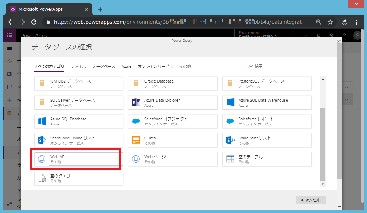This screenshot has height=213, width=367.
Task: Click the download arrow in PowerApps header
Action: (x=306, y=35)
